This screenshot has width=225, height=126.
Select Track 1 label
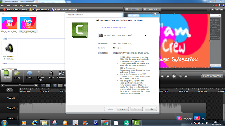coord(11,118)
